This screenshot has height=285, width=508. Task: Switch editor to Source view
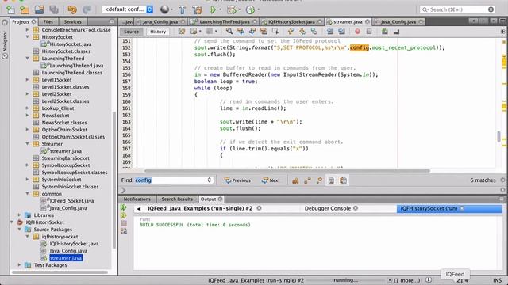[131, 32]
